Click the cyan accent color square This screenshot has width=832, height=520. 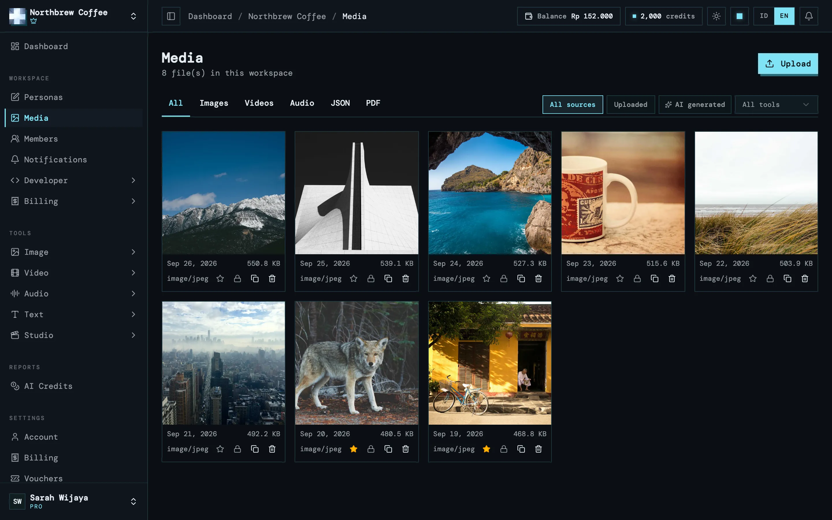click(739, 16)
